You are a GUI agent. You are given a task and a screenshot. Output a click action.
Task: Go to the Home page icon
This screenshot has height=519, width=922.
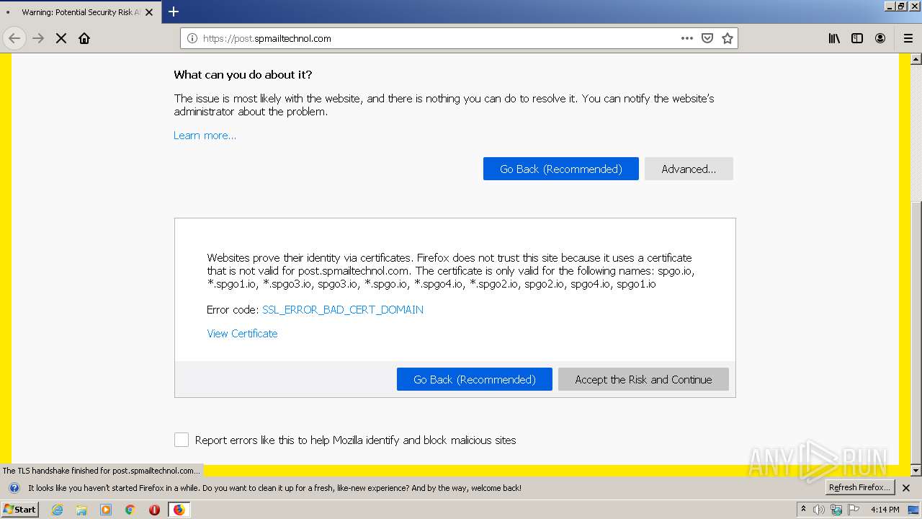84,38
